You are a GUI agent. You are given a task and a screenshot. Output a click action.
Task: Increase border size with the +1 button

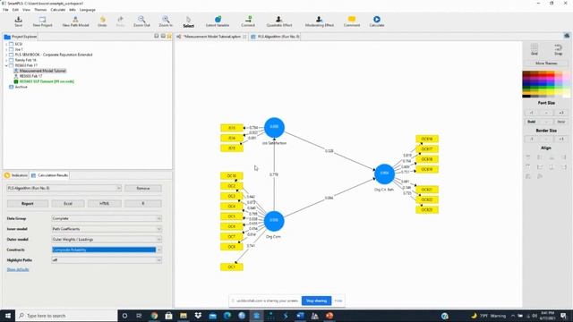pos(561,140)
